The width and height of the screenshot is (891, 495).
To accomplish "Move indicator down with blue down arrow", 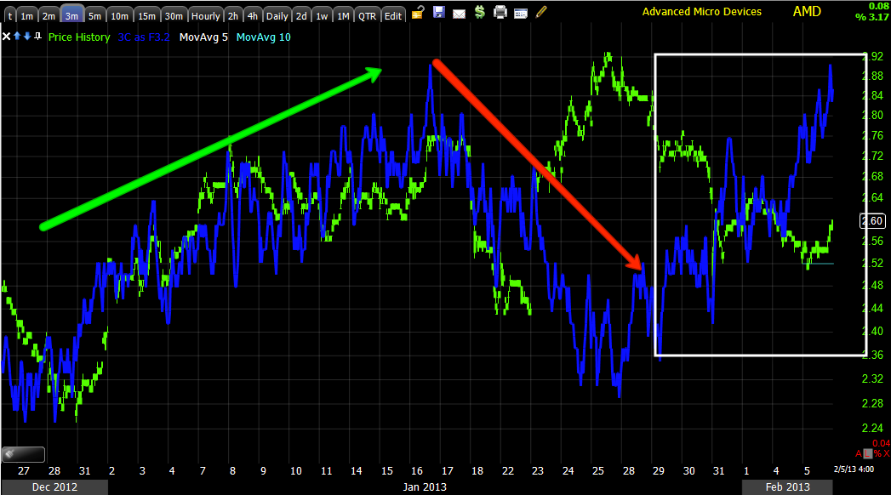I will [x=26, y=37].
